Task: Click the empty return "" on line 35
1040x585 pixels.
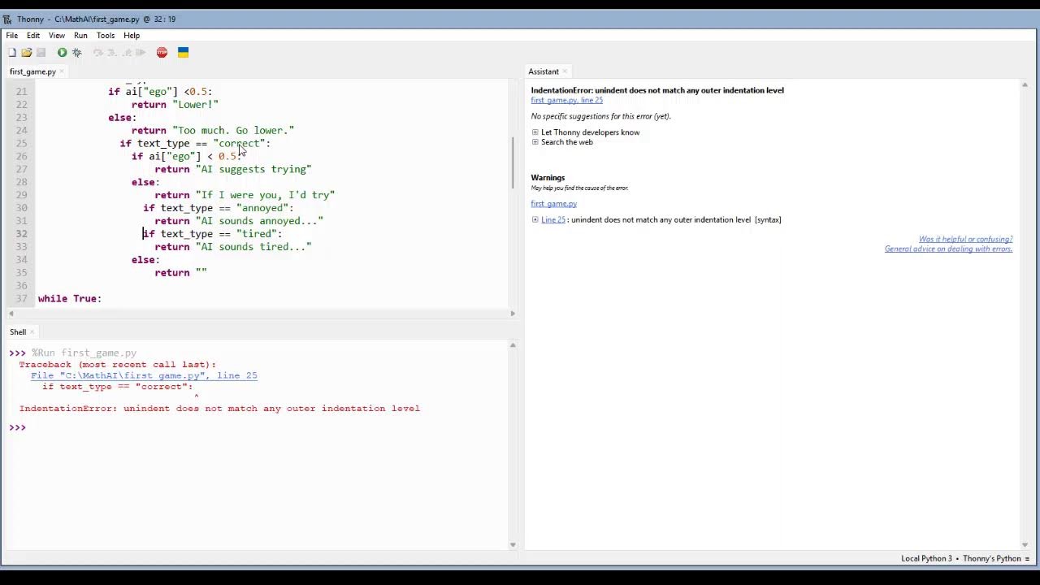Action: (x=181, y=273)
